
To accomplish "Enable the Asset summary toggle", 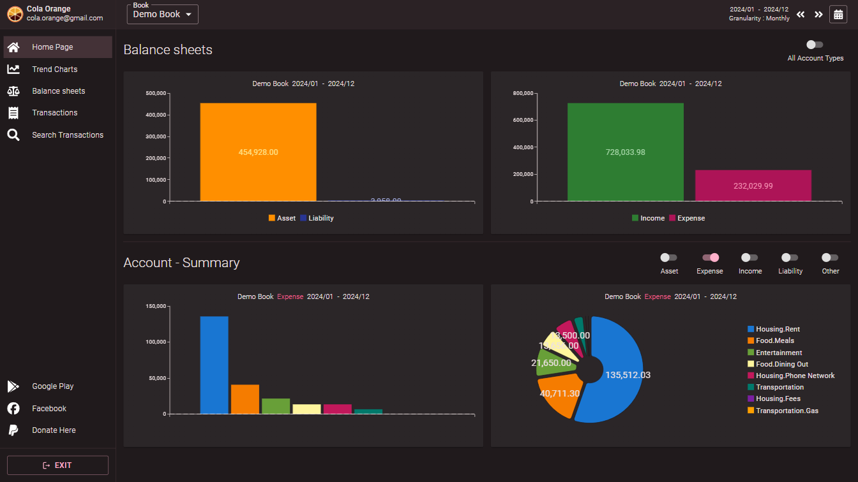I will click(668, 258).
